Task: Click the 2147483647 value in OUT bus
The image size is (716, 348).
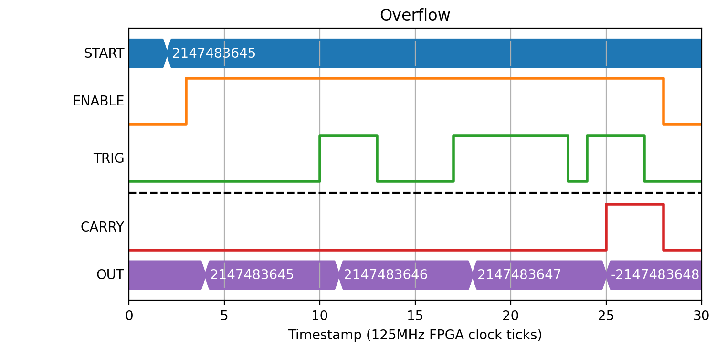Action: point(519,275)
